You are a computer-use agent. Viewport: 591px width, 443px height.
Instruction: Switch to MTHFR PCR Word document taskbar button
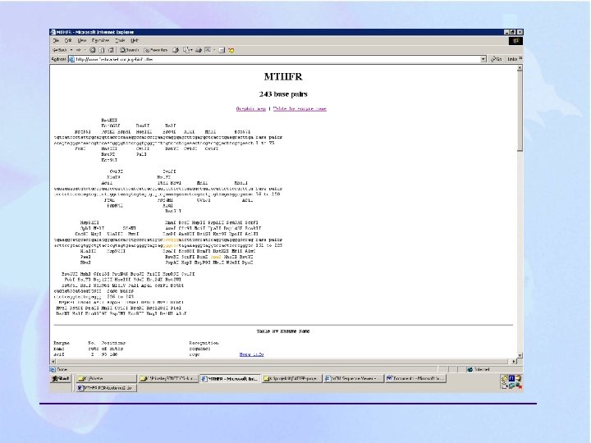(x=107, y=387)
